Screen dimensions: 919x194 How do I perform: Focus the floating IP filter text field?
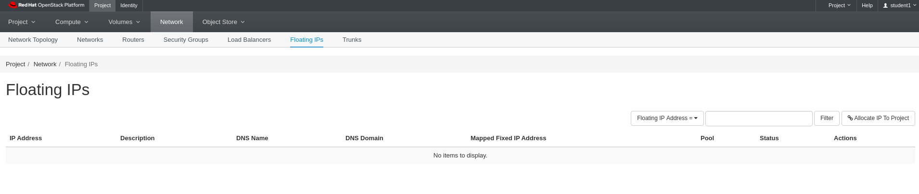click(759, 118)
